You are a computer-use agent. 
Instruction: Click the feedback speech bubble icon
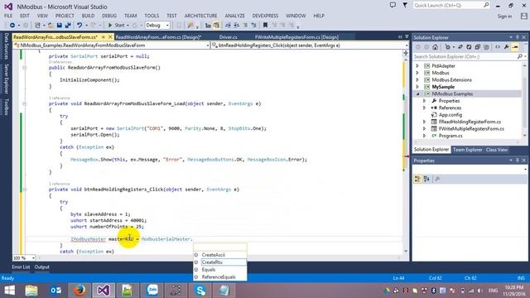393,5
